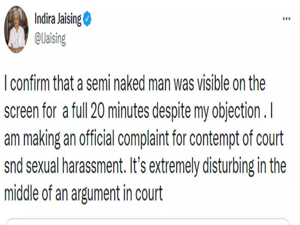Image resolution: width=300 pixels, height=225 pixels.
Task: Click the phrase "extremely disturbing" in tweet
Action: pyautogui.click(x=202, y=166)
